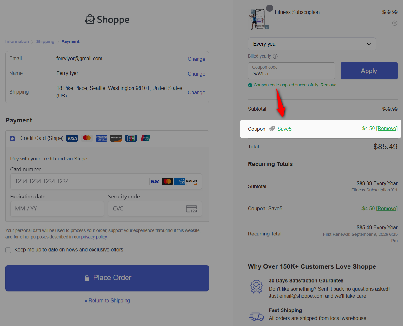Click the Mastercard icon next to Credit Card
This screenshot has width=403, height=326.
pyautogui.click(x=87, y=138)
